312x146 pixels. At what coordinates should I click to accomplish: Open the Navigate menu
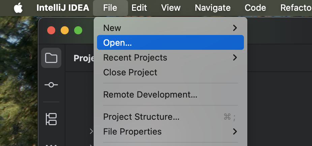(213, 8)
